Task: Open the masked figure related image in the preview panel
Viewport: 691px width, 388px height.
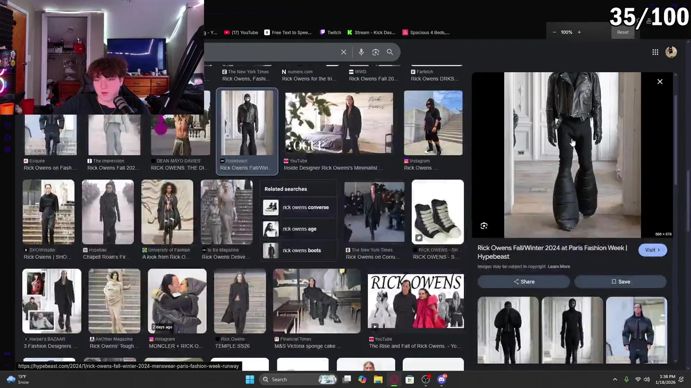Action: (572, 330)
